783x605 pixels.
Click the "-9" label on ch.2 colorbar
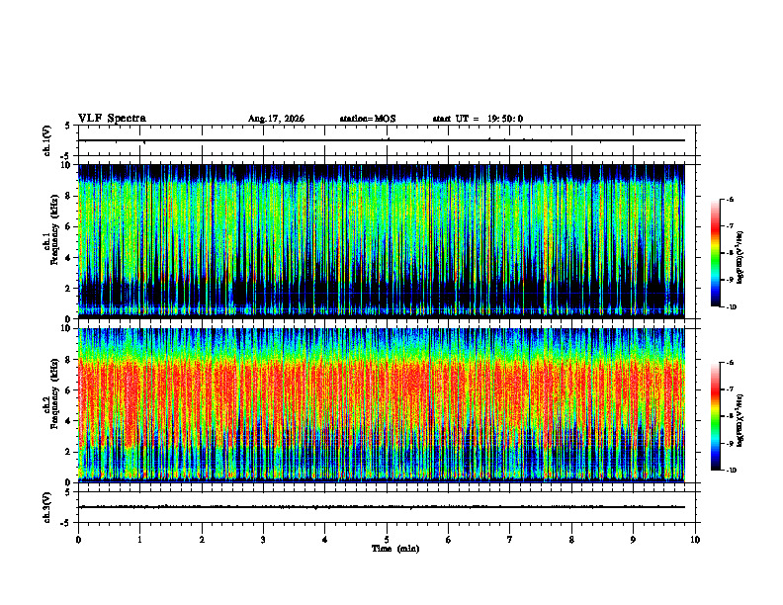[x=730, y=443]
